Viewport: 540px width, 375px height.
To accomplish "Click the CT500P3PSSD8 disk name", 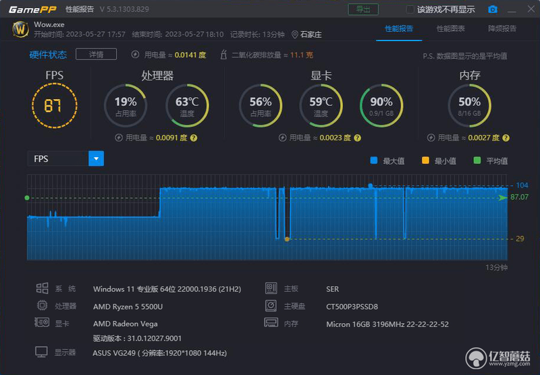I will pos(352,306).
